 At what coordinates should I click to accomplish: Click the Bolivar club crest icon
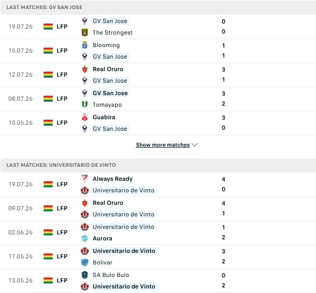click(85, 262)
